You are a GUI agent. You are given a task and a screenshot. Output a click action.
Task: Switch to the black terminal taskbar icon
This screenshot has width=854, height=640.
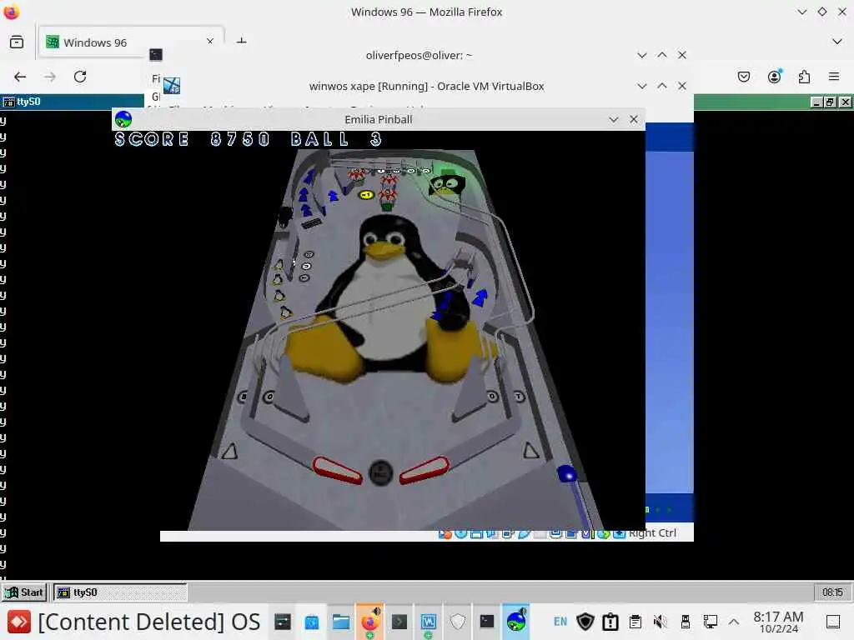pyautogui.click(x=487, y=622)
